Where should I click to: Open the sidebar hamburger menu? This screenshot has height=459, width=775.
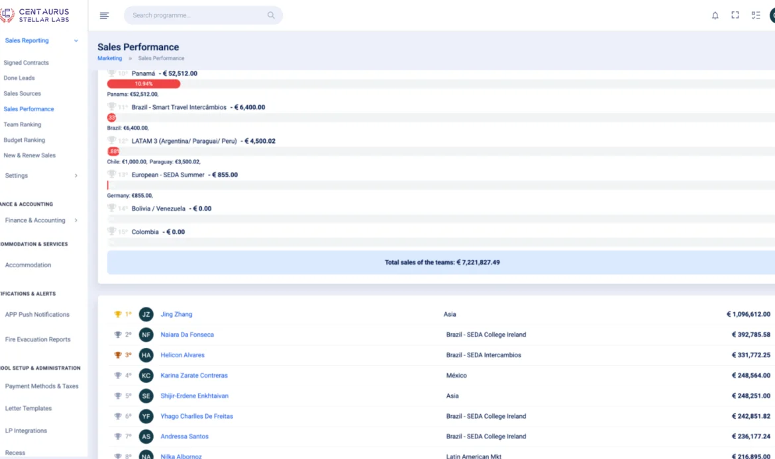coord(104,15)
